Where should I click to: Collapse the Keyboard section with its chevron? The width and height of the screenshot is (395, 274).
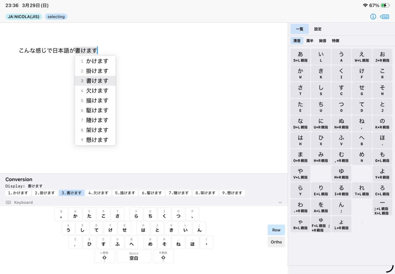[x=280, y=202]
